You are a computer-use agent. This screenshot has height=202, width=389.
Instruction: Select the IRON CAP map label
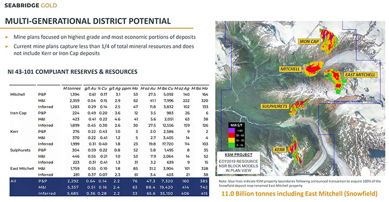(x=309, y=41)
